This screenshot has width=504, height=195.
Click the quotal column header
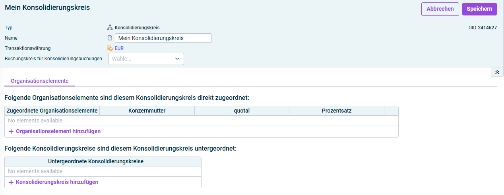click(242, 111)
